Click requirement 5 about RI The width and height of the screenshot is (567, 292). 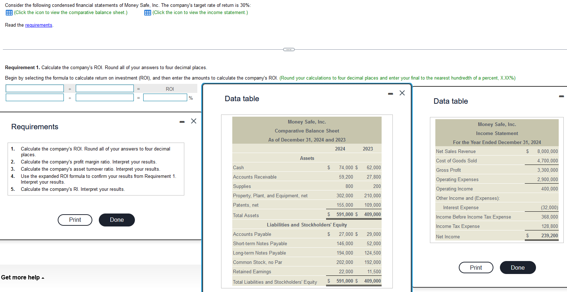tap(73, 189)
